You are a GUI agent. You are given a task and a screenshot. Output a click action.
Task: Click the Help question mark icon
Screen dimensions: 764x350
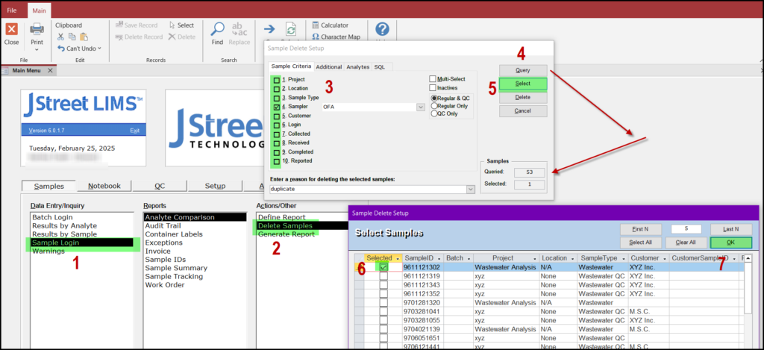[x=383, y=29]
